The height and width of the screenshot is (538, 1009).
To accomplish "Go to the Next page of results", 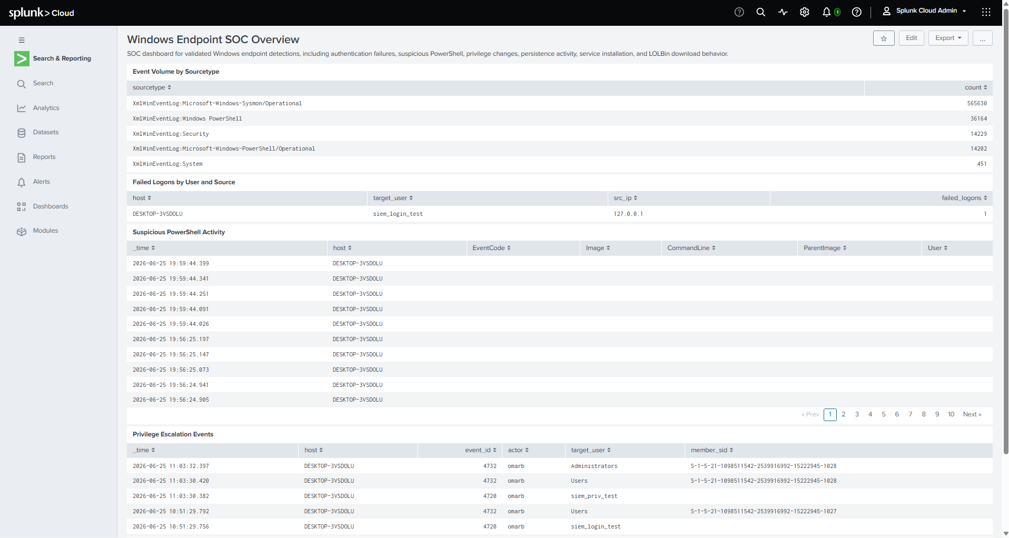I will point(972,415).
